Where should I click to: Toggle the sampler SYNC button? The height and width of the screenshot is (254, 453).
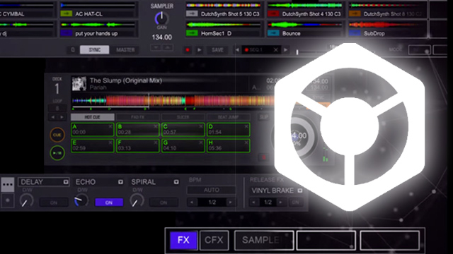point(95,50)
